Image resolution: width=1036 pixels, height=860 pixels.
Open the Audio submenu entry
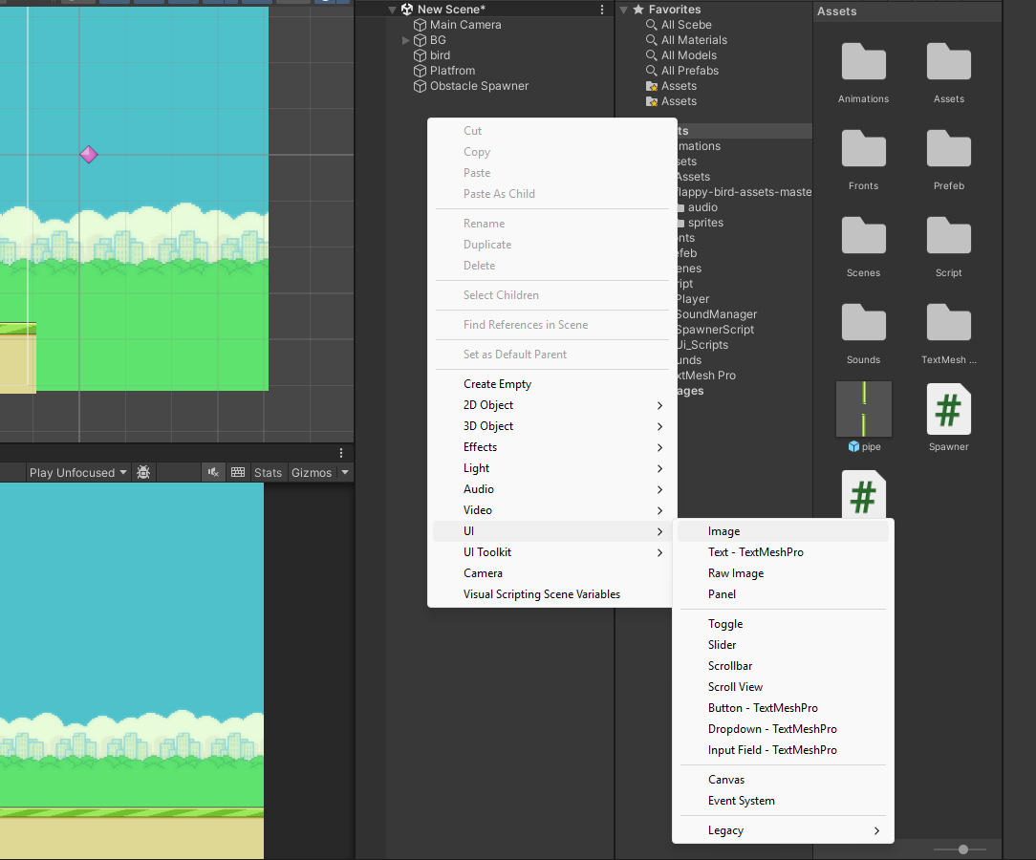point(551,489)
